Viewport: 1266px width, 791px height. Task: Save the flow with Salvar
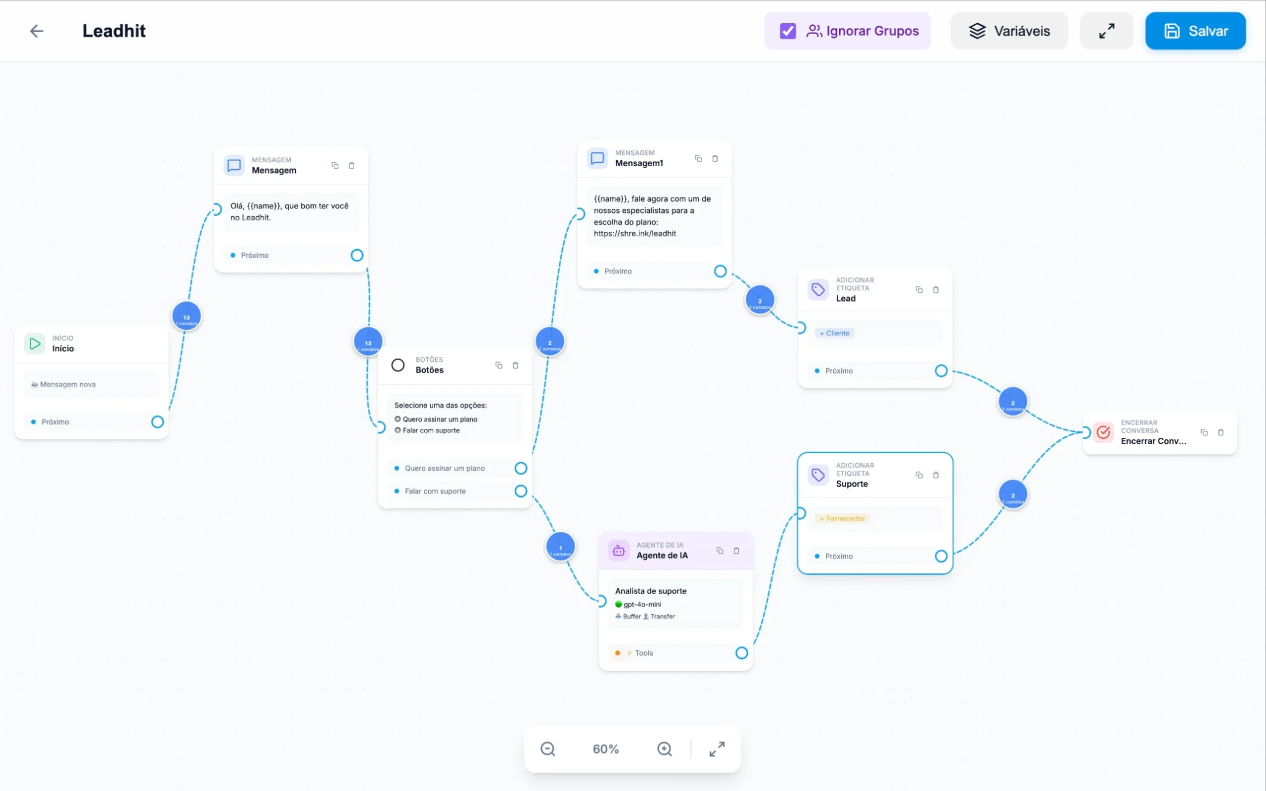pyautogui.click(x=1195, y=31)
